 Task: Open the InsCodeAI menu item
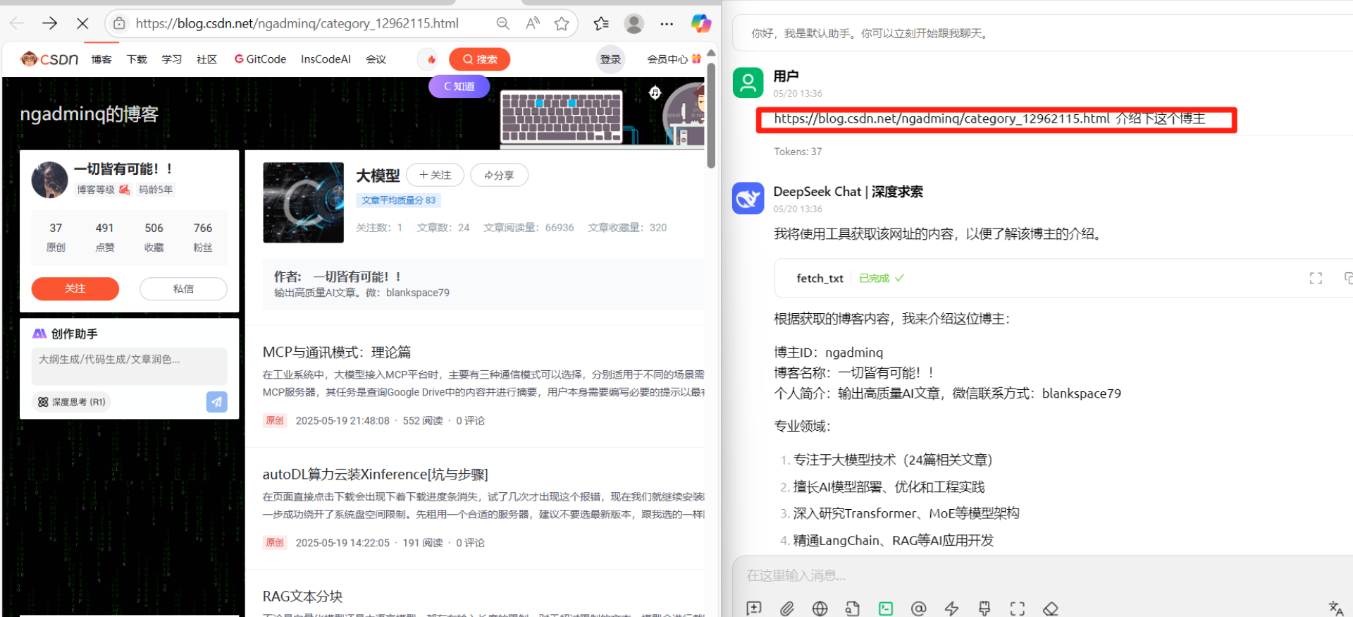326,59
